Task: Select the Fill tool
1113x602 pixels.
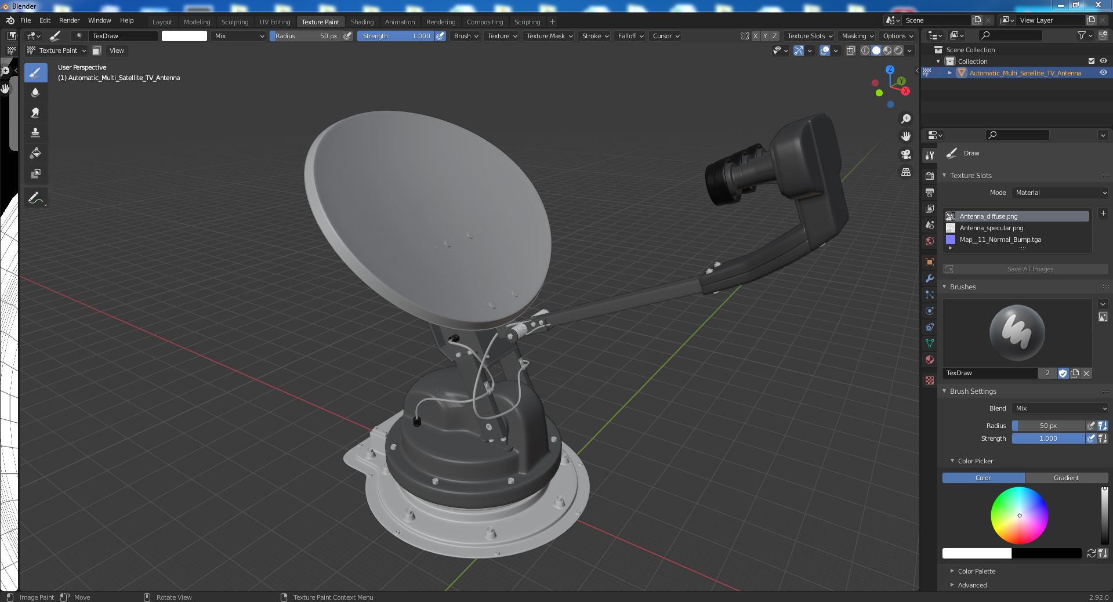Action: click(x=35, y=153)
